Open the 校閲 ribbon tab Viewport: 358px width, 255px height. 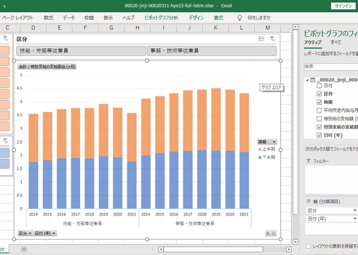point(89,18)
